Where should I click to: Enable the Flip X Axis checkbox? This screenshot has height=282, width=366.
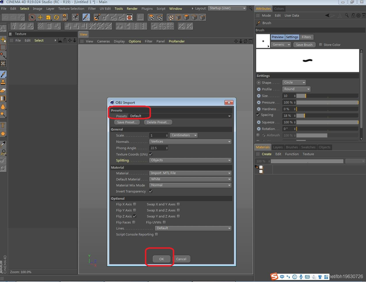coord(135,204)
